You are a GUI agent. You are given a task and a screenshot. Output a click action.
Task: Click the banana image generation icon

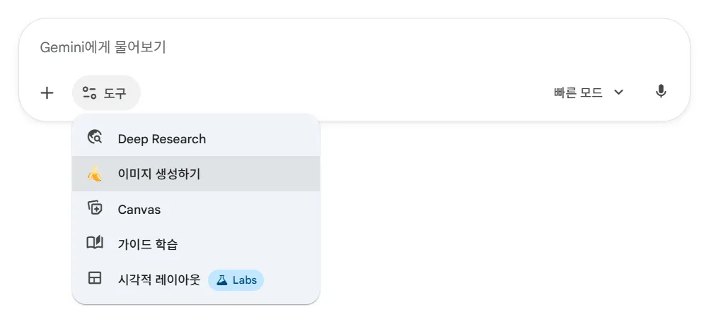point(95,174)
